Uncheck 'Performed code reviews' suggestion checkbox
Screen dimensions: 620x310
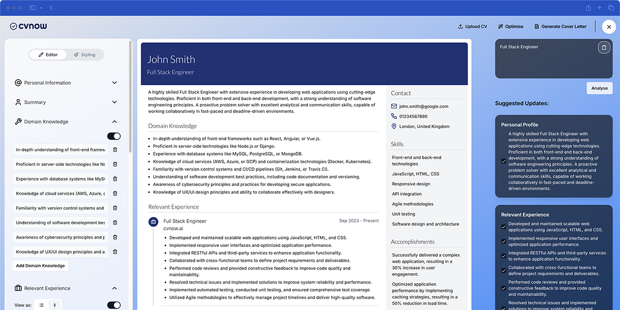tap(504, 288)
